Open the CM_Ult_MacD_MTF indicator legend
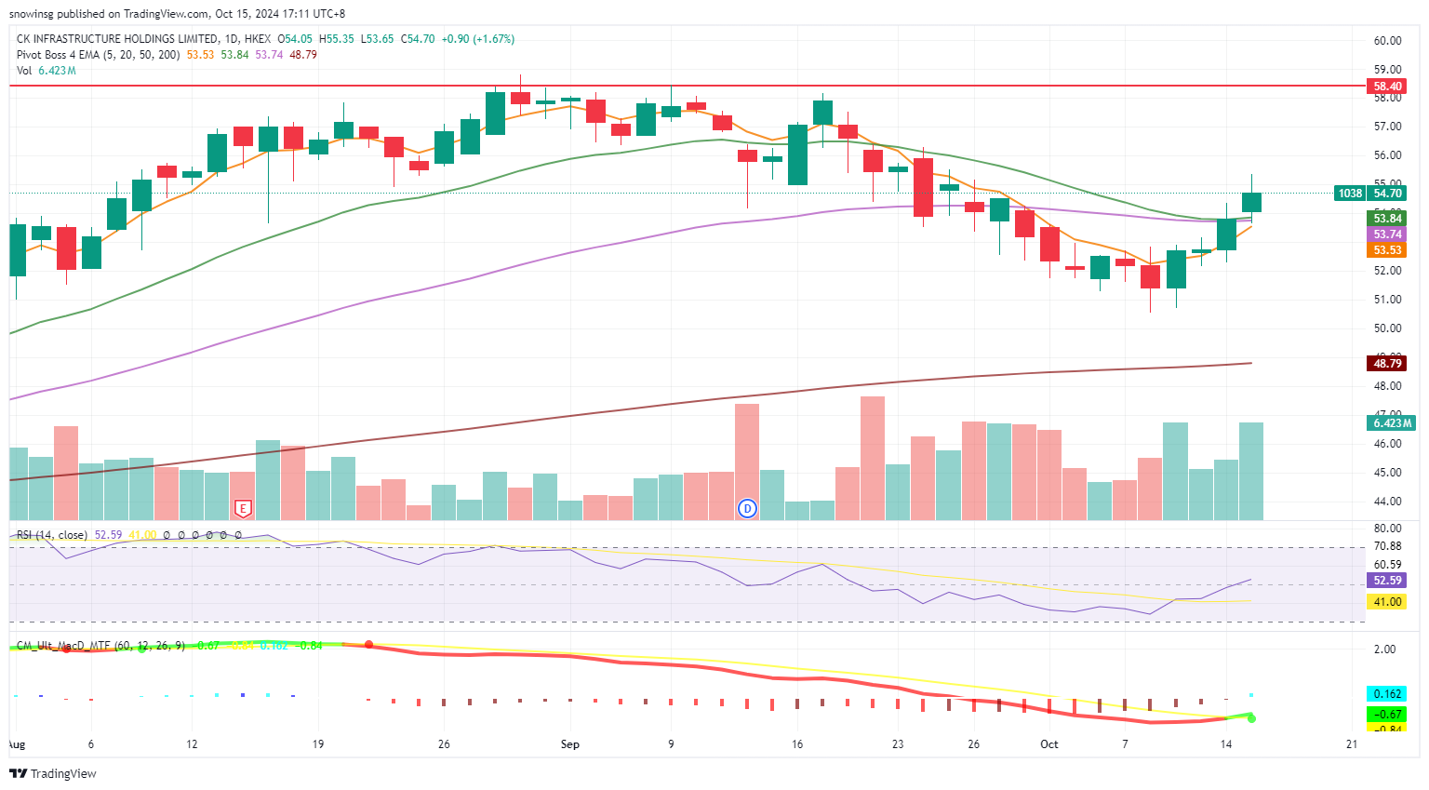The width and height of the screenshot is (1429, 790). [100, 645]
